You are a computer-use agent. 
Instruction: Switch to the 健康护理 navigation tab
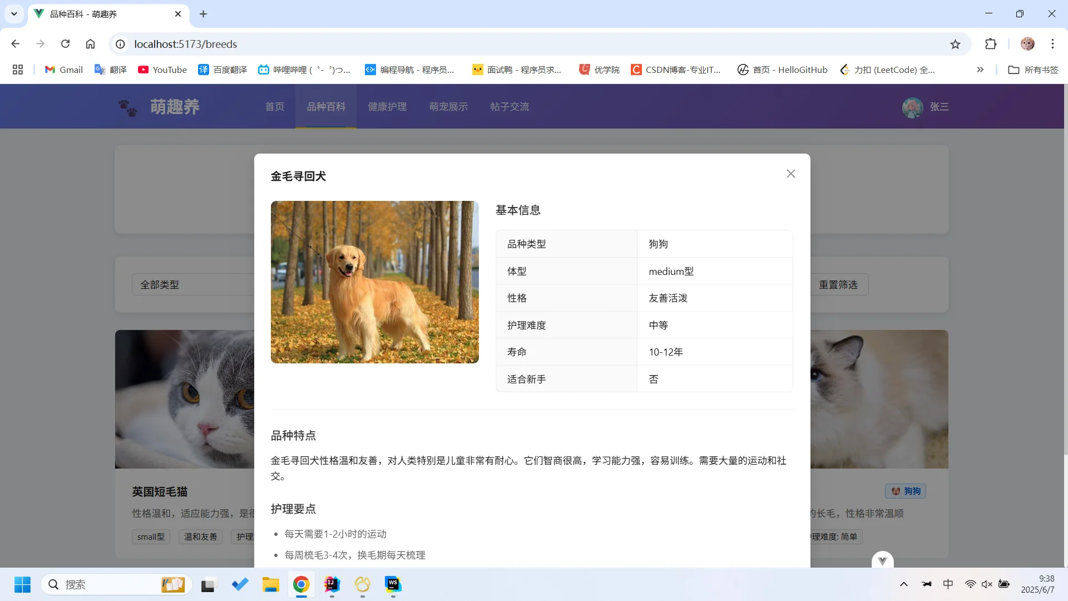click(x=388, y=107)
